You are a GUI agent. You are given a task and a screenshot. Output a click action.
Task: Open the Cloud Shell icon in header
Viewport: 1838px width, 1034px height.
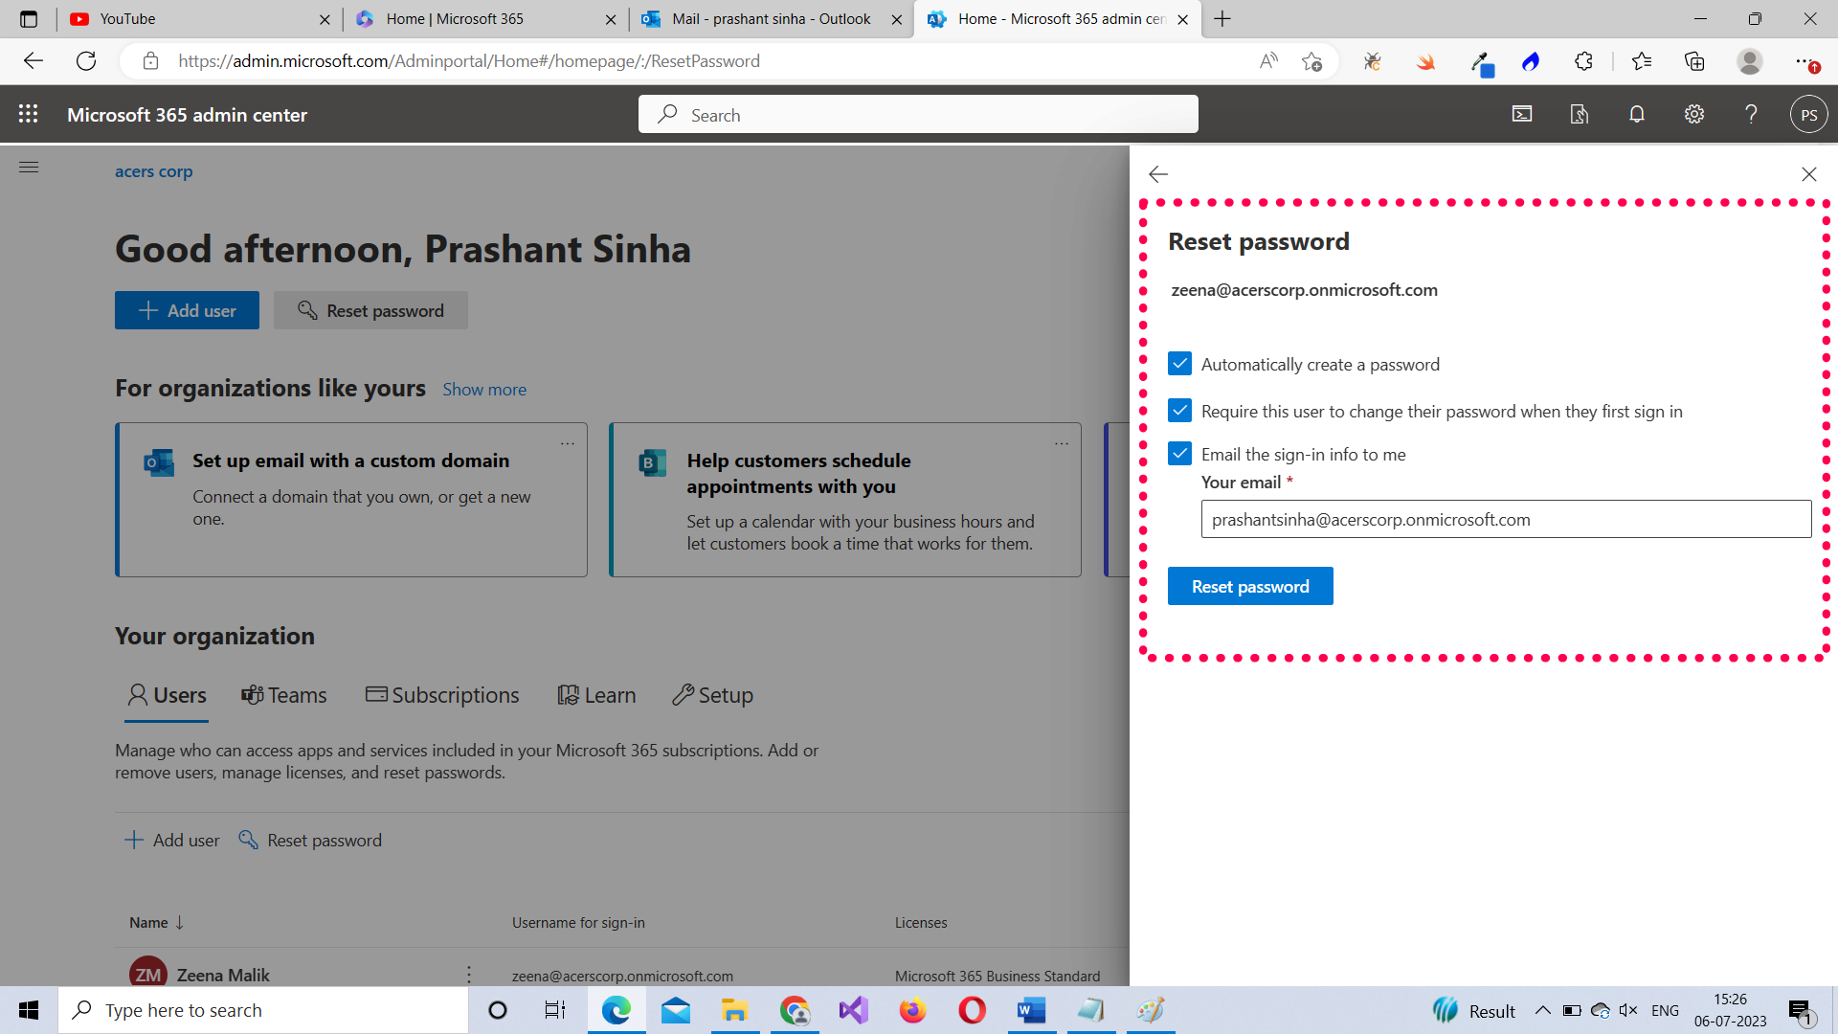pyautogui.click(x=1522, y=114)
